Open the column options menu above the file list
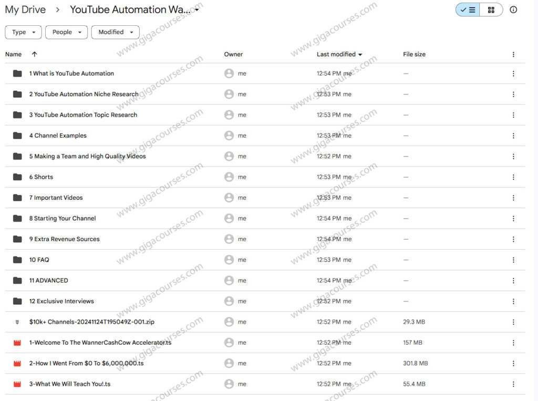 click(513, 54)
